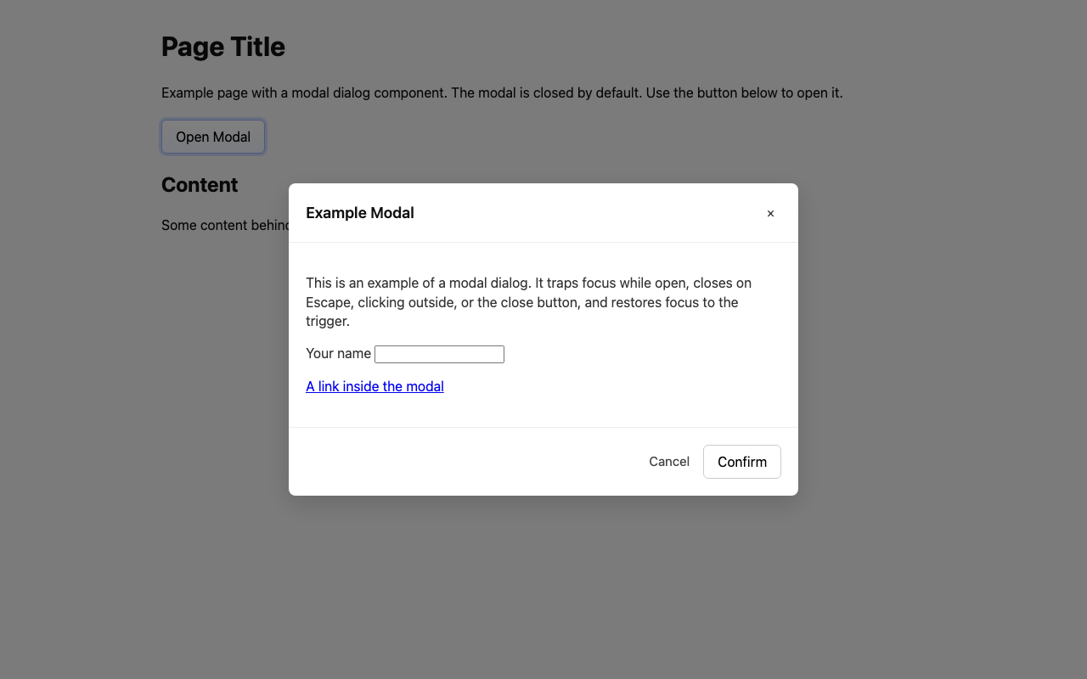Screen dimensions: 1087x679
Task: Click the page intro sentence about the modal
Action: click(501, 93)
